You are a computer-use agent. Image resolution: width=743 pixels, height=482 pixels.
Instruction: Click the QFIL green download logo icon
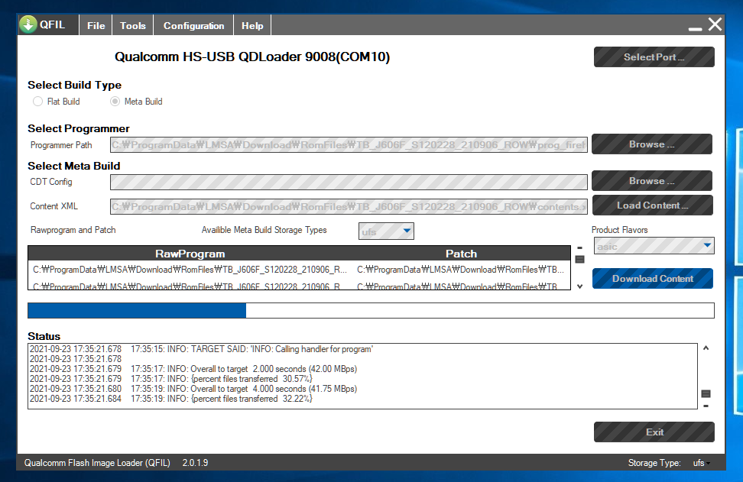[x=28, y=24]
